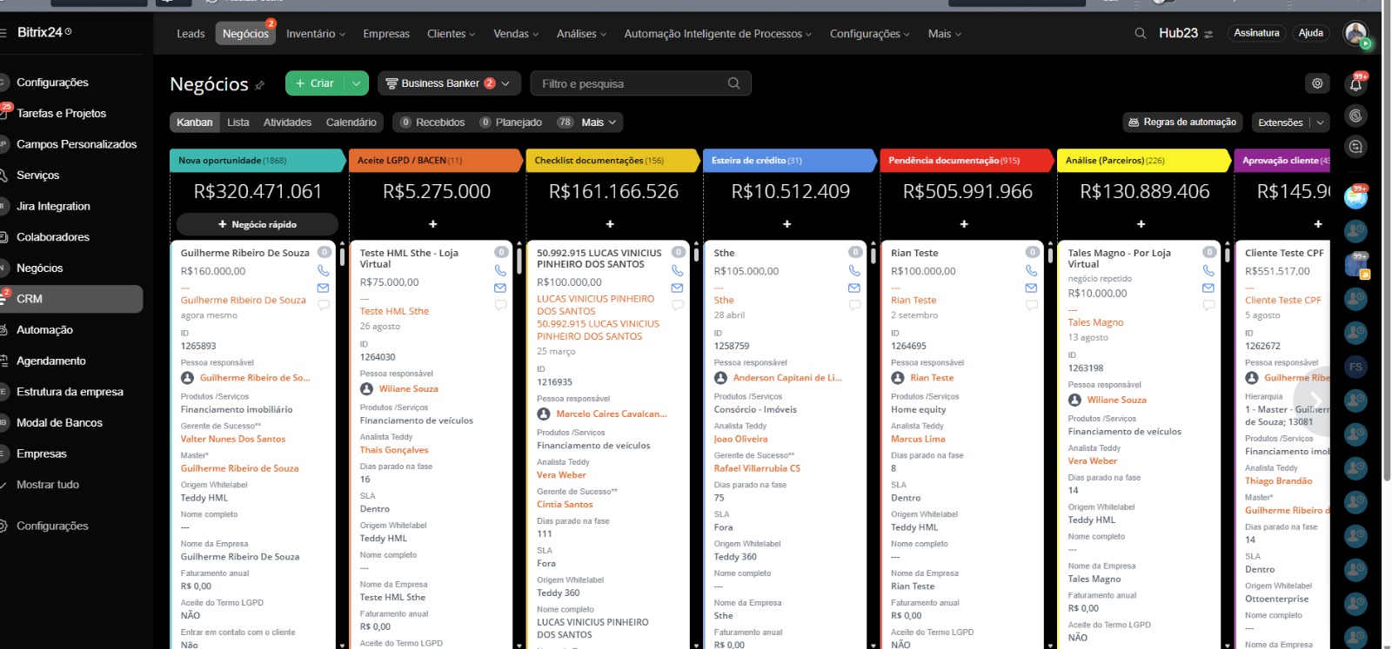Click the Negócio rápido button

(x=258, y=224)
